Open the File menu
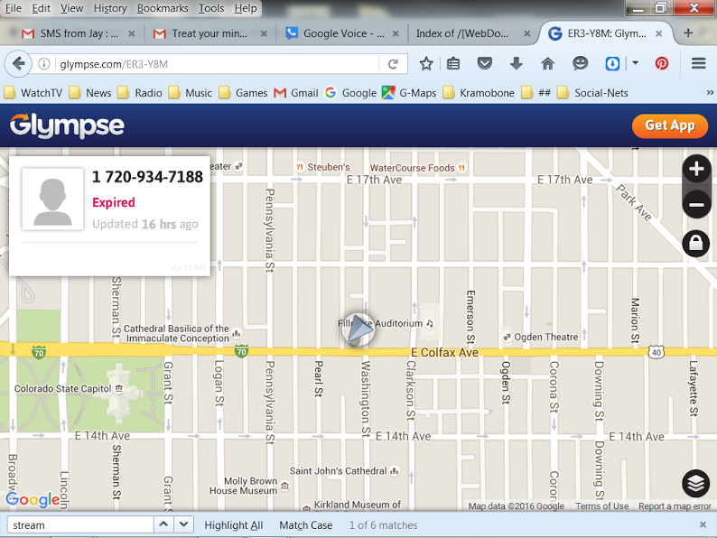This screenshot has width=717, height=538. (14, 8)
